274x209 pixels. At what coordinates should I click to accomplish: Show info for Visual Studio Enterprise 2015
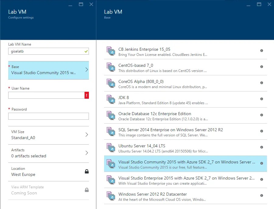tap(262, 179)
